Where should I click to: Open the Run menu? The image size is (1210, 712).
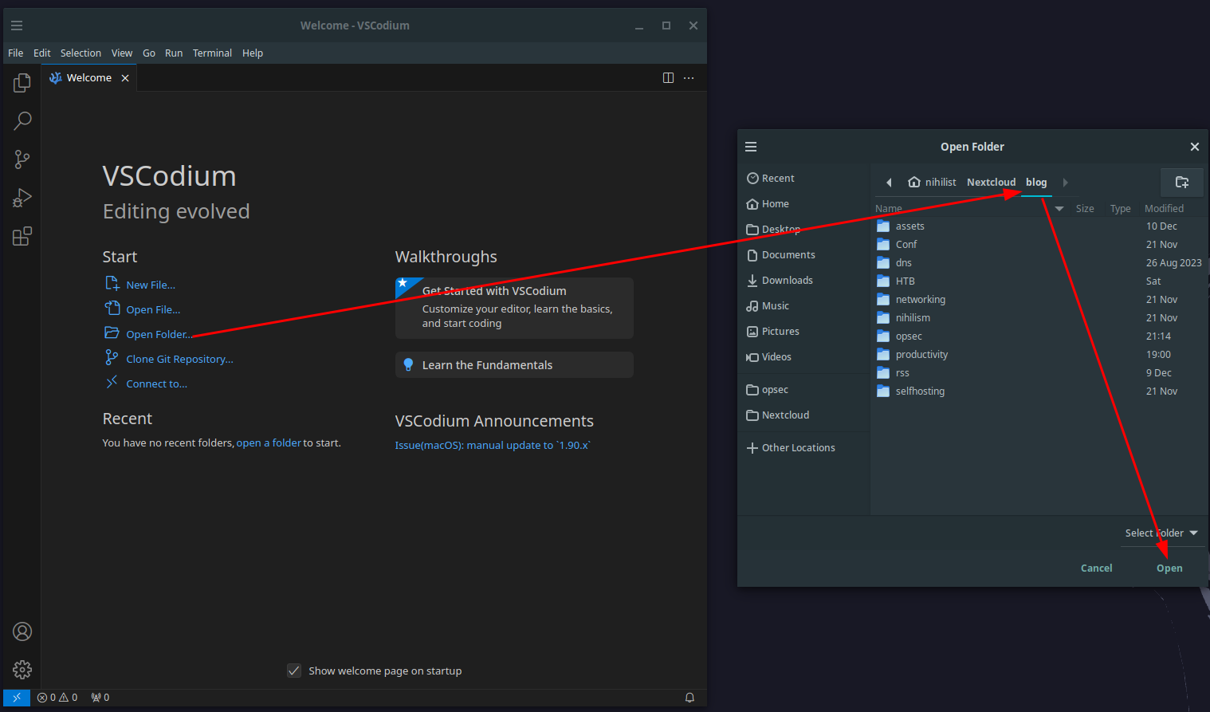point(174,53)
